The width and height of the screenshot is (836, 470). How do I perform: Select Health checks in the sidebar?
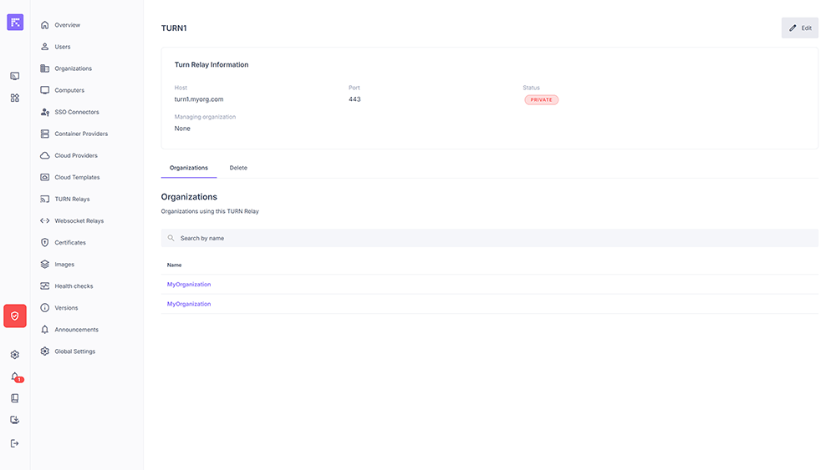point(74,286)
